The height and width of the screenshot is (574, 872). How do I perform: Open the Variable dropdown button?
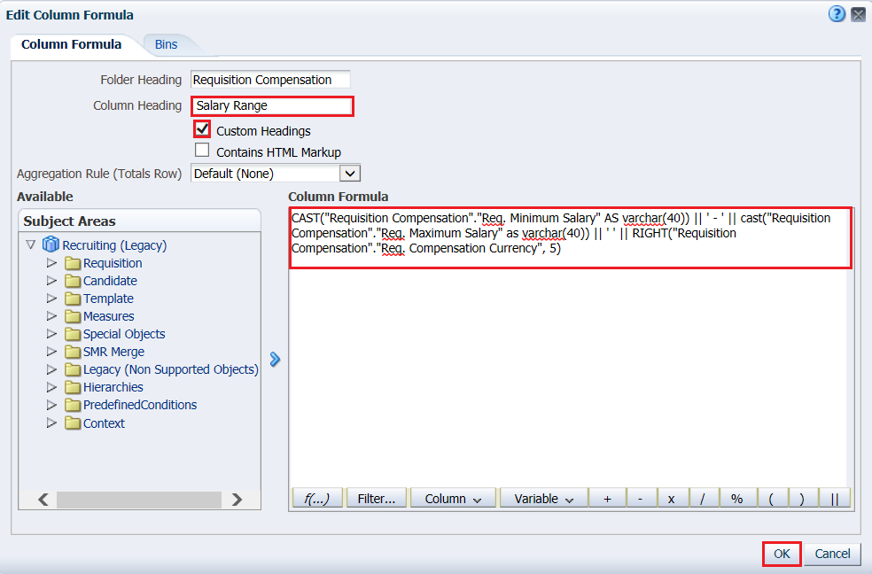(543, 499)
